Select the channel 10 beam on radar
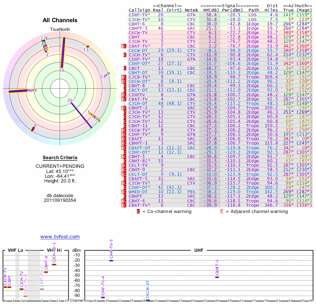This screenshot has width=316, height=304. click(62, 53)
